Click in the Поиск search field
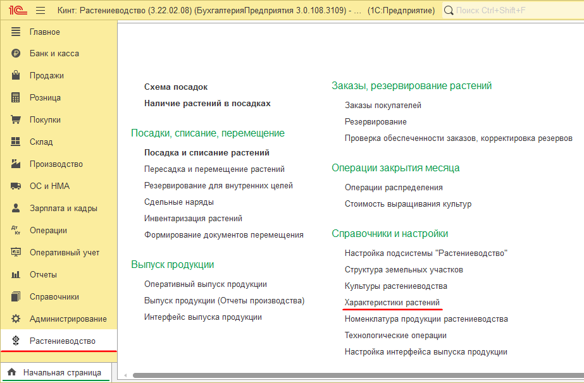Viewport: 584px width, 383px height. 513,11
